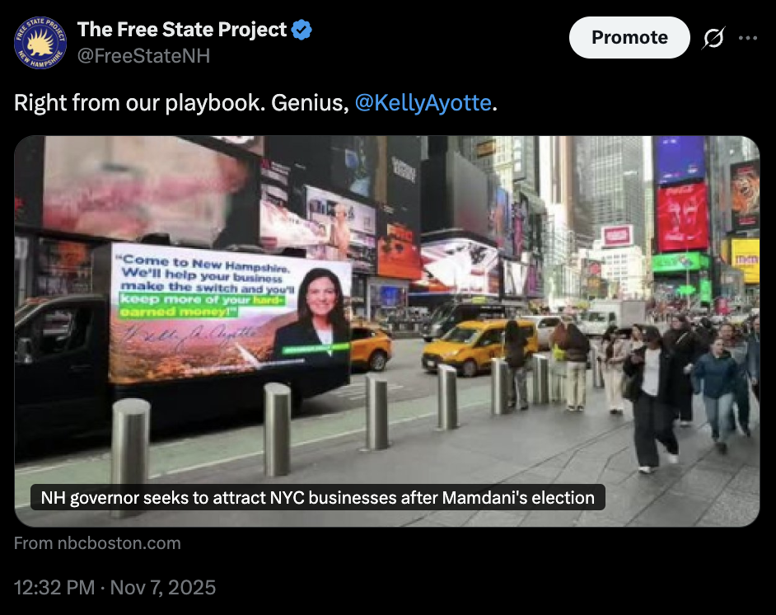Click the NH governor headline caption

click(318, 497)
